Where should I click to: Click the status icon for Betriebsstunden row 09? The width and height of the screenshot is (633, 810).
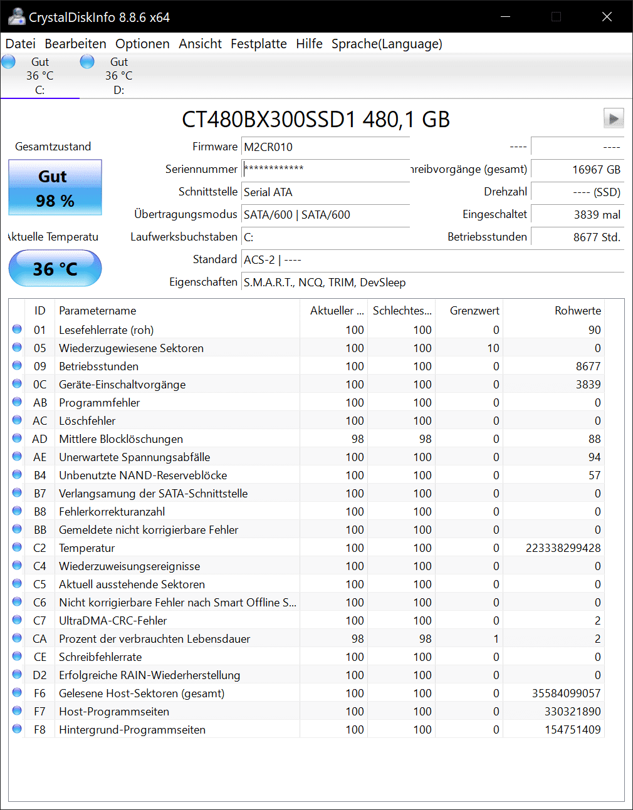coord(17,365)
